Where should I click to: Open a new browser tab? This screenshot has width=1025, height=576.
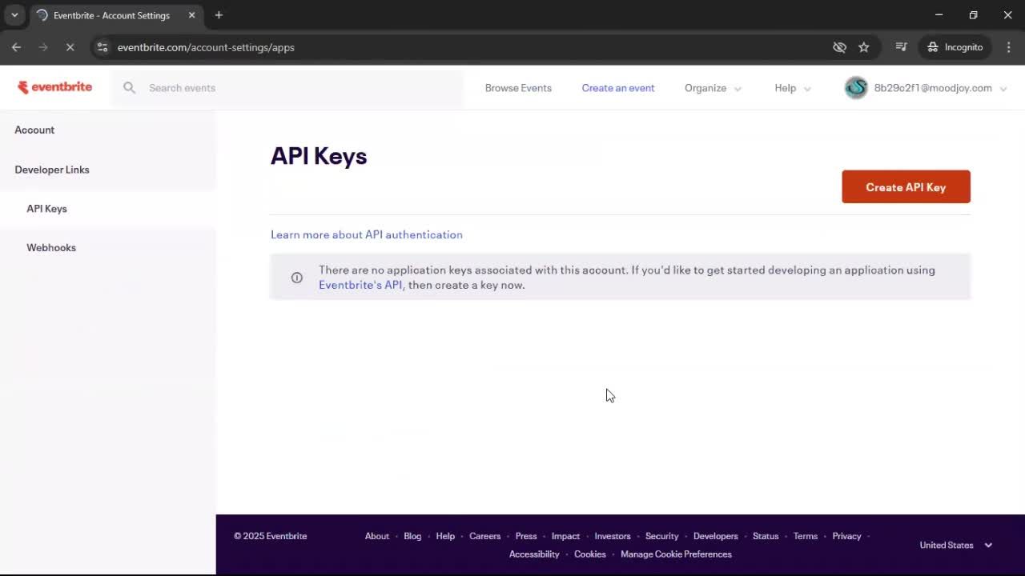(x=219, y=15)
